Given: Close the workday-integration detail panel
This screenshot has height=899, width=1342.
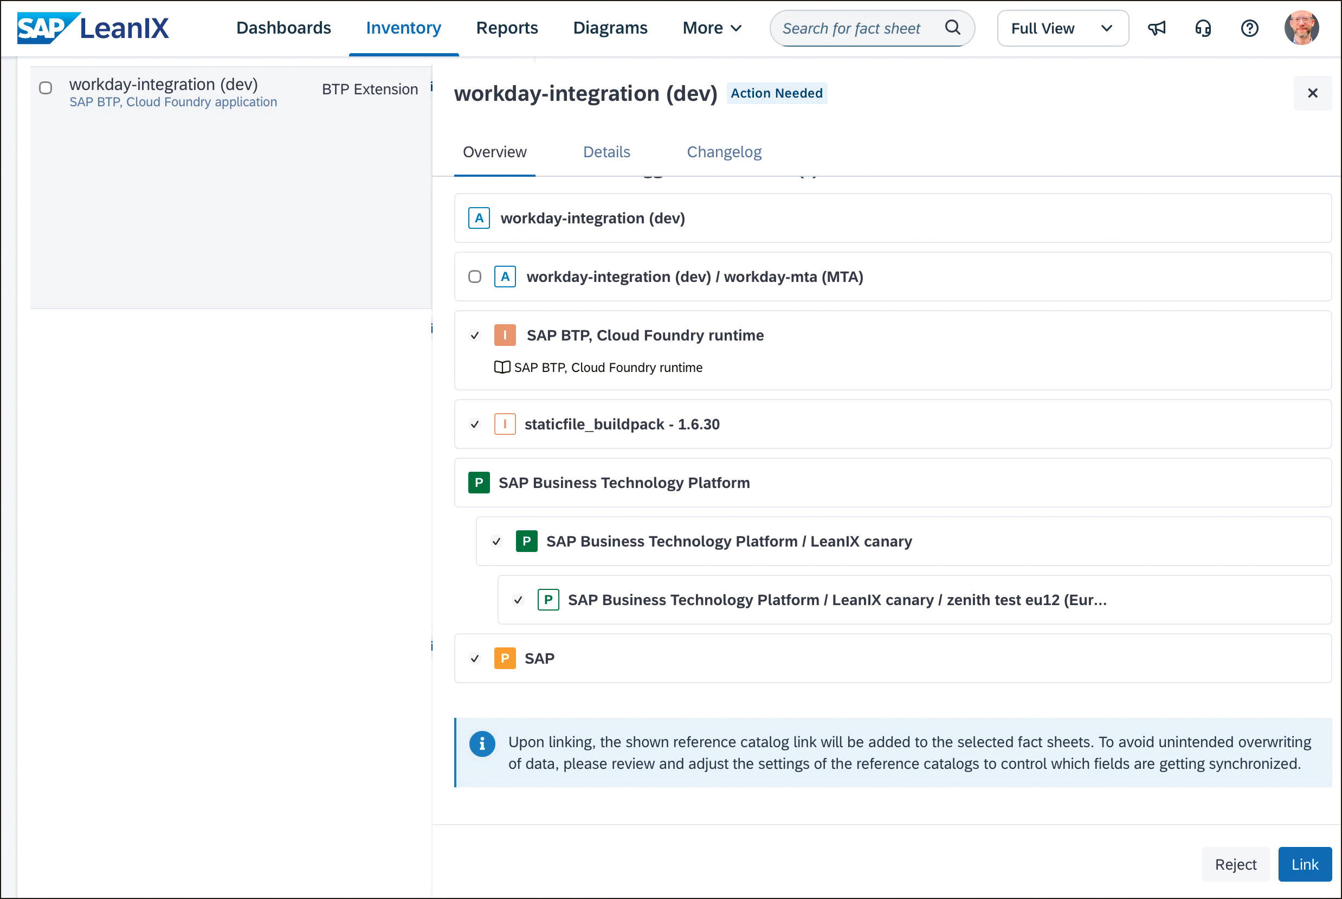Looking at the screenshot, I should (x=1312, y=93).
